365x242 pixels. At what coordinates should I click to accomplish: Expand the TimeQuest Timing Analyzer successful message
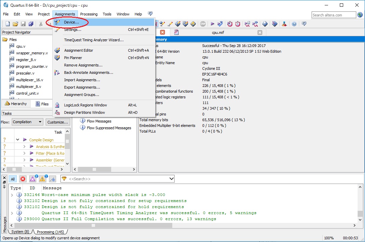12,213
